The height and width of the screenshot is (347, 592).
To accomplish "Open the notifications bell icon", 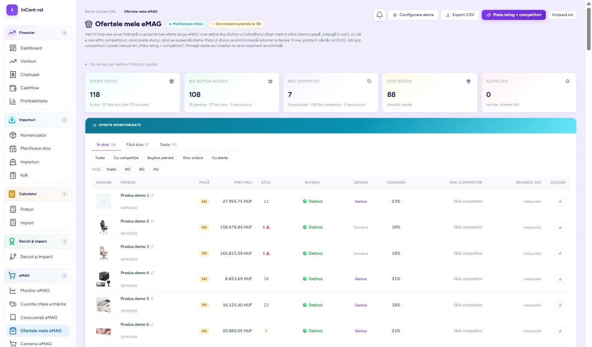I will coord(379,15).
